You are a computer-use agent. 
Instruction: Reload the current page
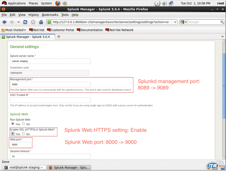(25, 22)
